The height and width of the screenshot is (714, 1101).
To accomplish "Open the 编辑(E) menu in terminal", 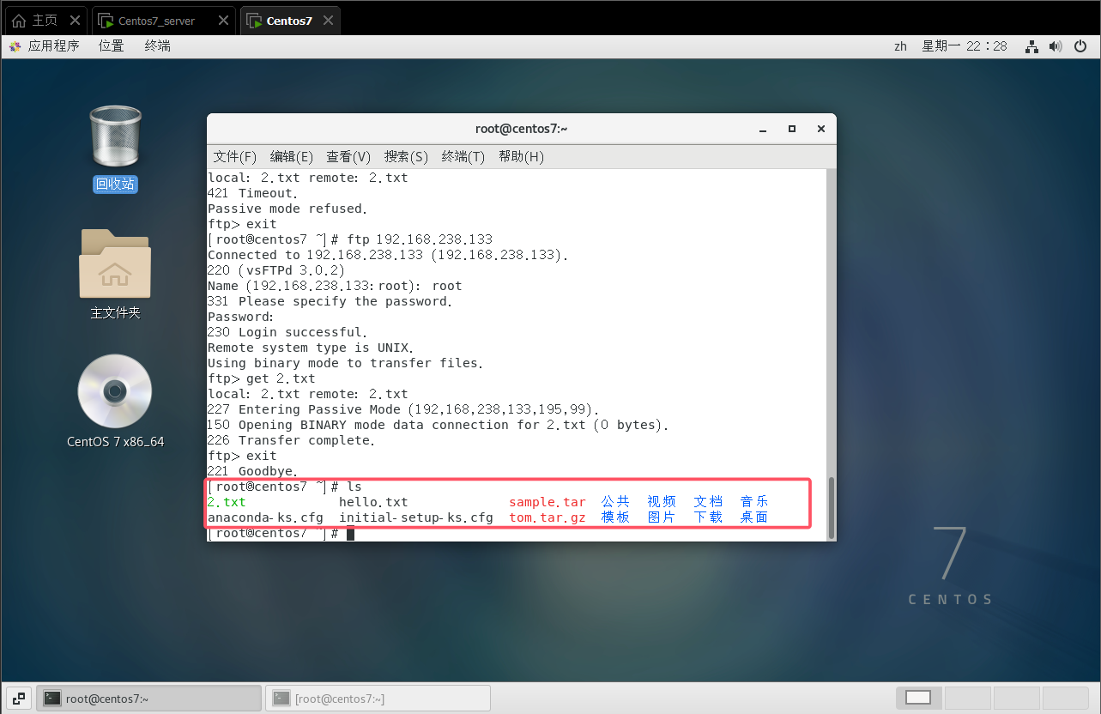I will [x=291, y=157].
